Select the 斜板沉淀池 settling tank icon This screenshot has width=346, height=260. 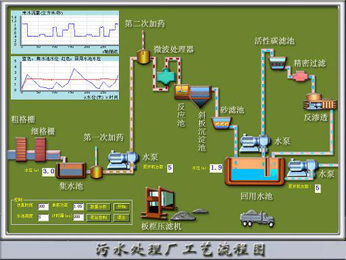pos(200,96)
